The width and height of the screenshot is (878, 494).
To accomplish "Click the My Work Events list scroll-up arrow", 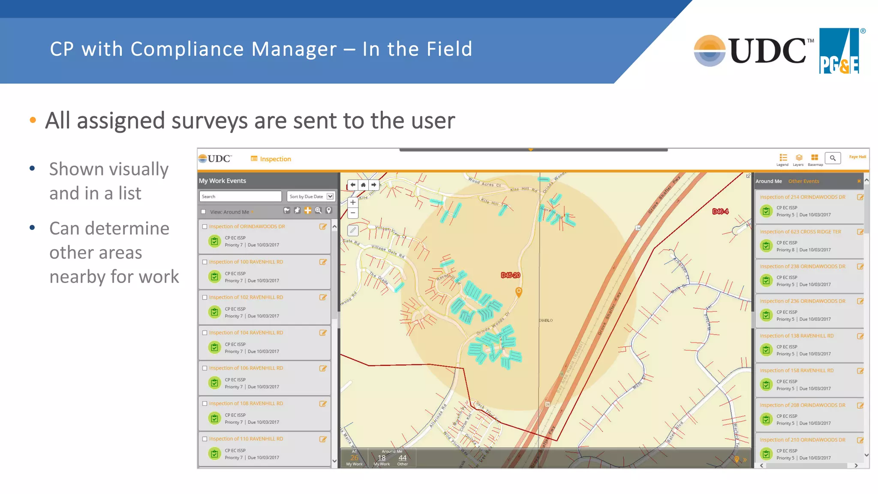I will [334, 226].
